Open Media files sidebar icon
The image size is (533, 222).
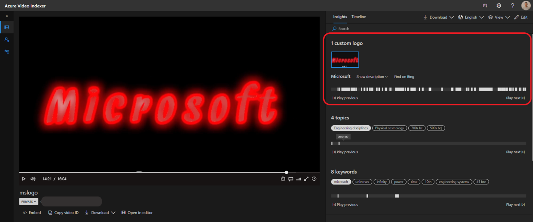pos(7,28)
